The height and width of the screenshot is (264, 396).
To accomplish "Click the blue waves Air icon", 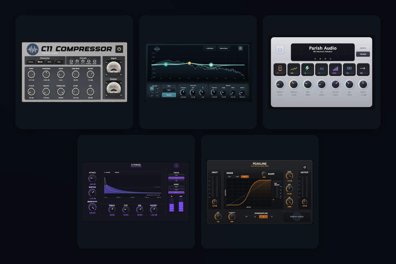I will click(x=322, y=69).
